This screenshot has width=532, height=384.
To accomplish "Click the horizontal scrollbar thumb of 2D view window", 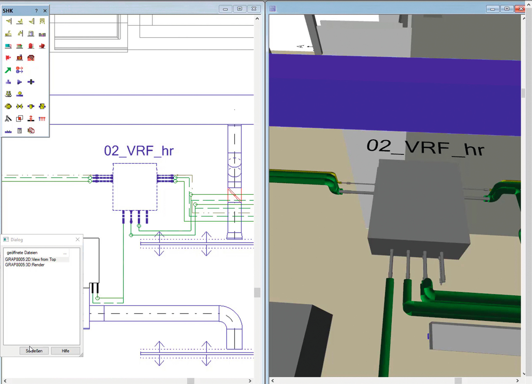I will 191,380.
